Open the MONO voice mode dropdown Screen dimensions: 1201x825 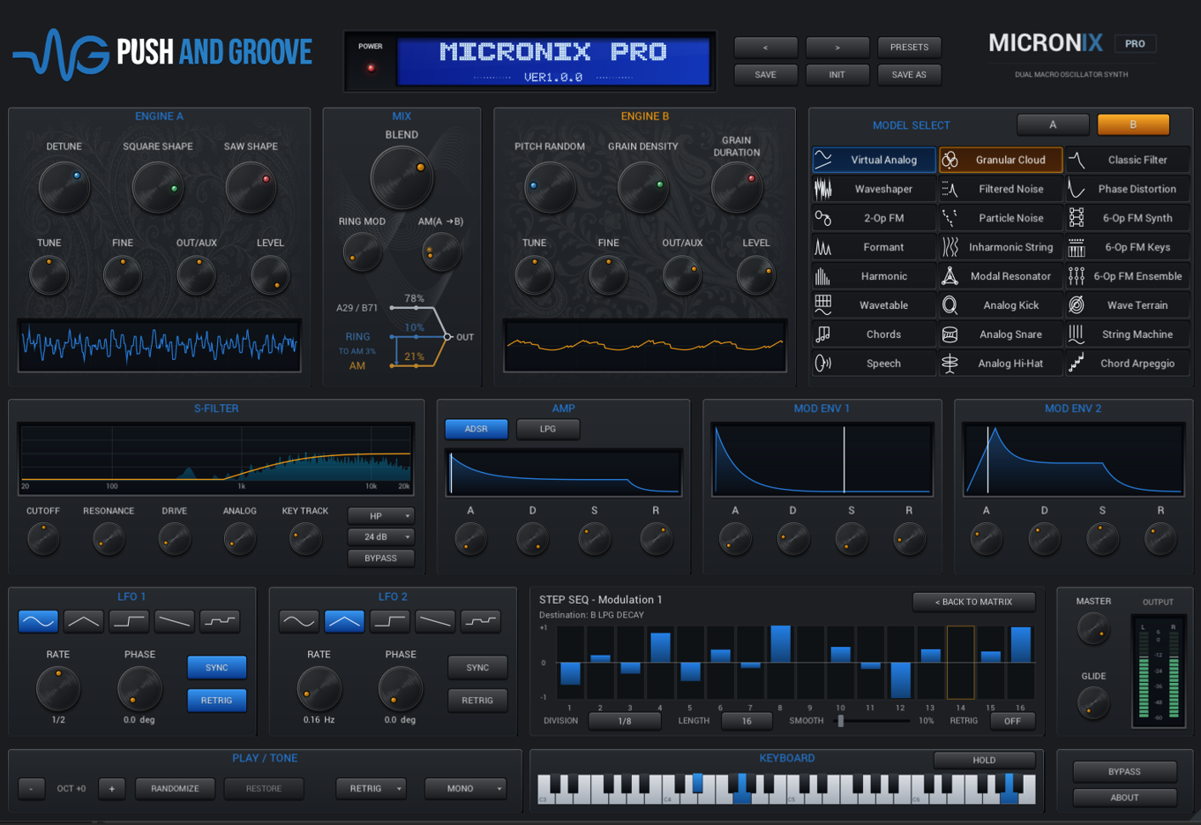[x=465, y=789]
